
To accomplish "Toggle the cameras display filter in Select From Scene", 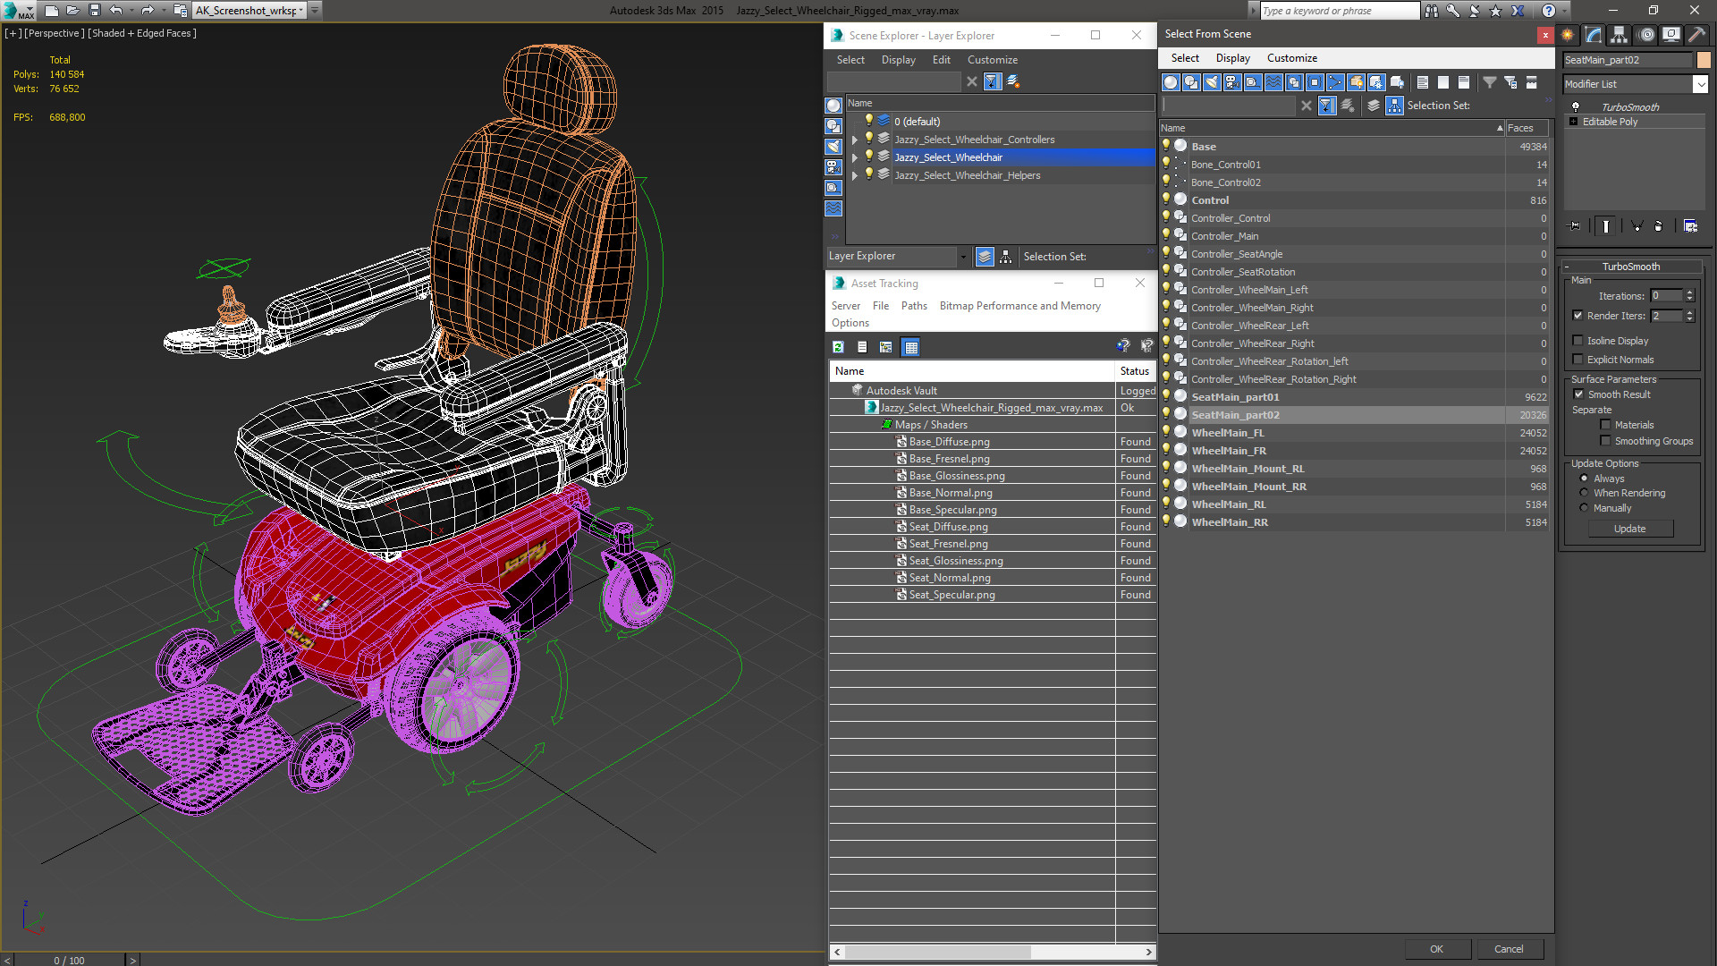I will (x=1232, y=82).
